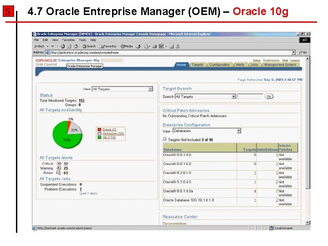The image size is (328, 246).
Task: Click the Critical alerts red X icon
Action: [x=59, y=164]
